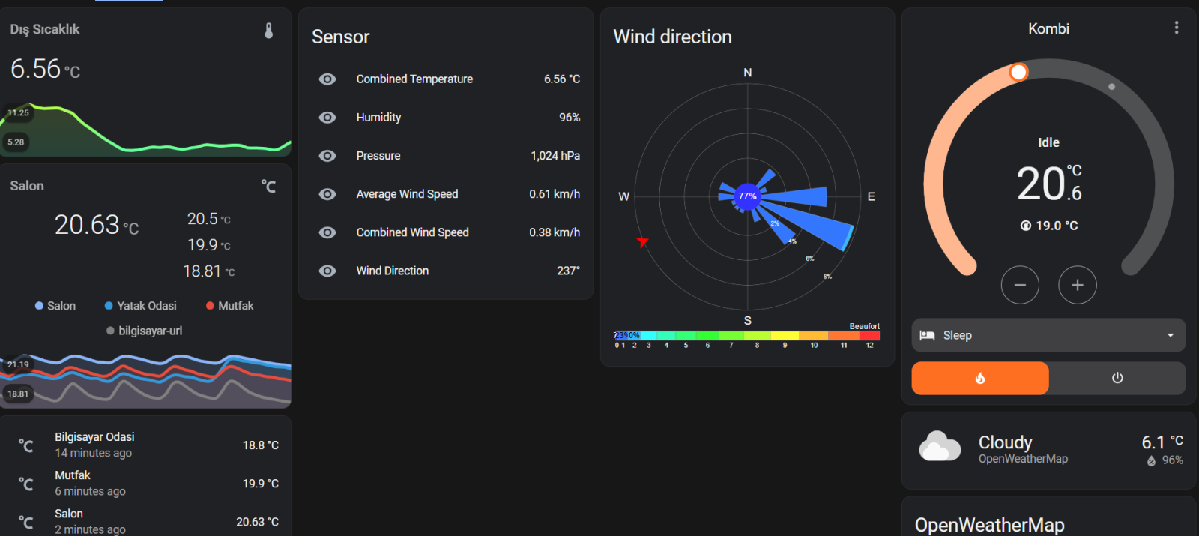Click the Kombi temperature slider handle

click(1018, 72)
